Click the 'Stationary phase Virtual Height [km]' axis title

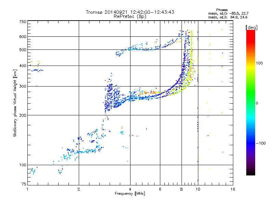point(15,103)
